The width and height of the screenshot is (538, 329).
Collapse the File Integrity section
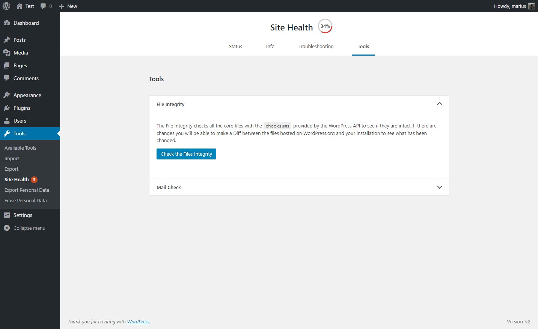(439, 104)
